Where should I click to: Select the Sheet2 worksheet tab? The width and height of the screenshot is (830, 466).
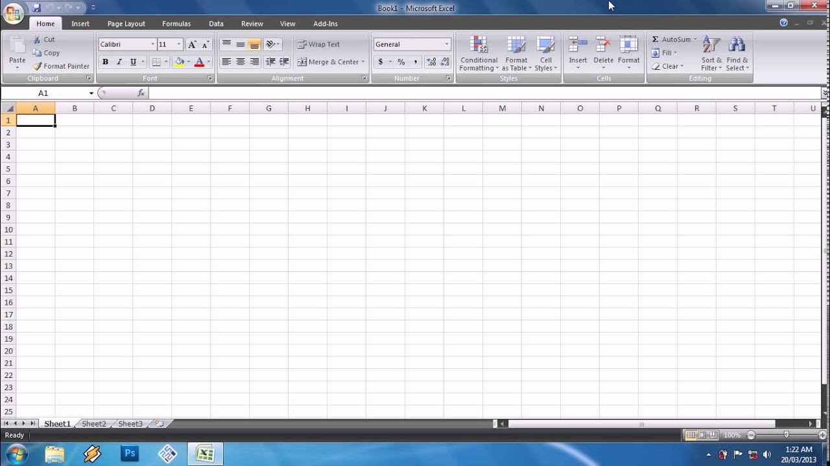coord(94,424)
